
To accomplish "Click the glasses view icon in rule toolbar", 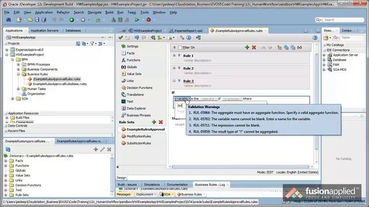I will point(299,47).
